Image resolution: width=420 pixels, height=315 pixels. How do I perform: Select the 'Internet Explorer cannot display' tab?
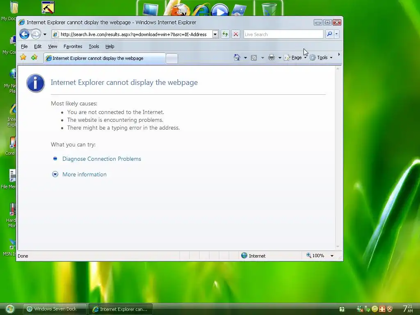105,58
